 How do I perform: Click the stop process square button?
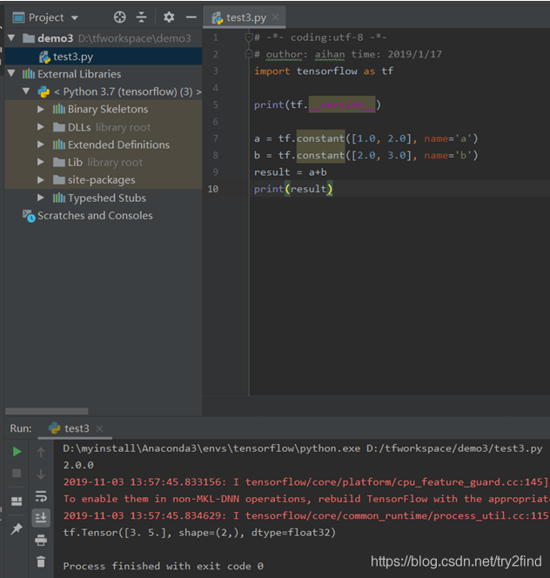17,473
